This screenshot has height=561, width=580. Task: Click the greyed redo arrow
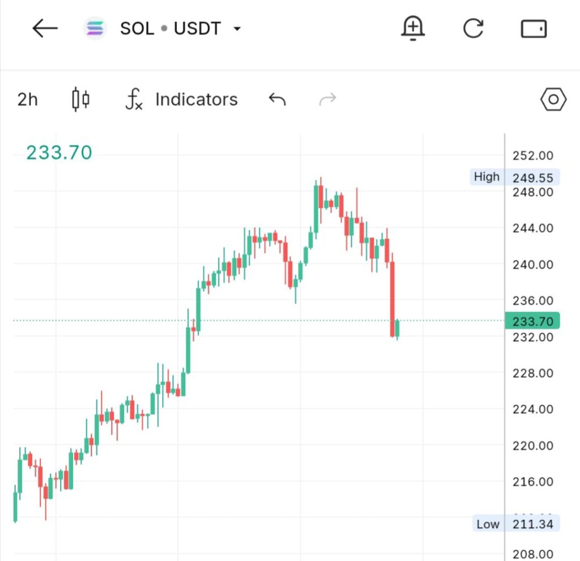tap(327, 100)
